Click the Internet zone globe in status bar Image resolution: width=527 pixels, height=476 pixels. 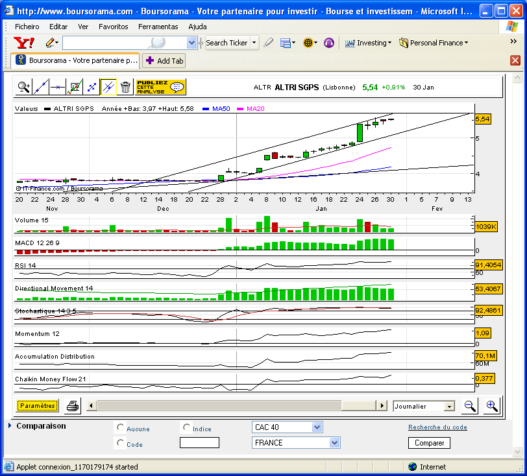click(412, 466)
